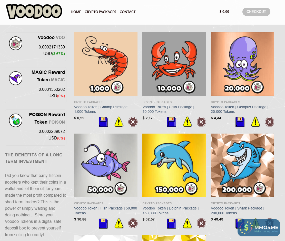Open Voodoo Token Crab Package link
285x241 pixels.
point(168,109)
